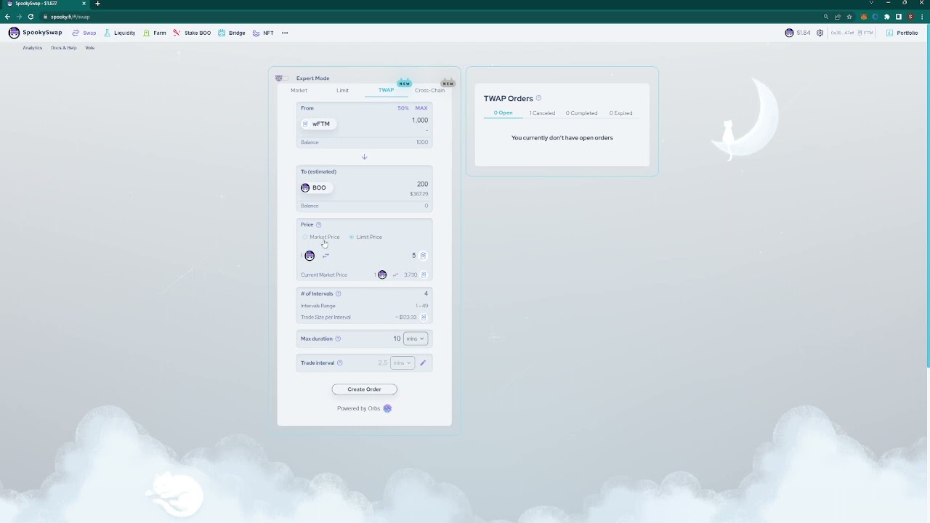Open the Chrome profile avatar
Viewport: 930px width, 523px height.
pyautogui.click(x=910, y=17)
